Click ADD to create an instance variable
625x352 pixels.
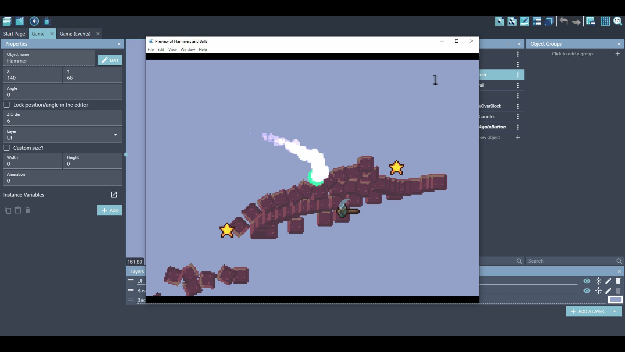click(109, 210)
